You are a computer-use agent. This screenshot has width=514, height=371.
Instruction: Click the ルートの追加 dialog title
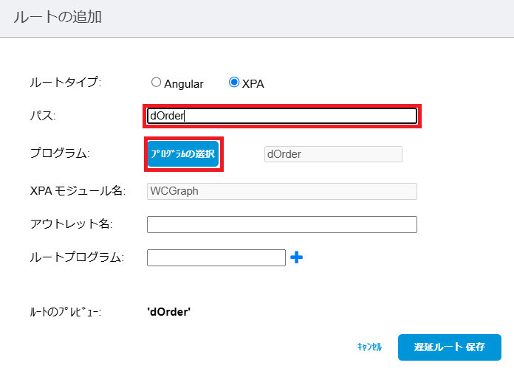pos(58,17)
